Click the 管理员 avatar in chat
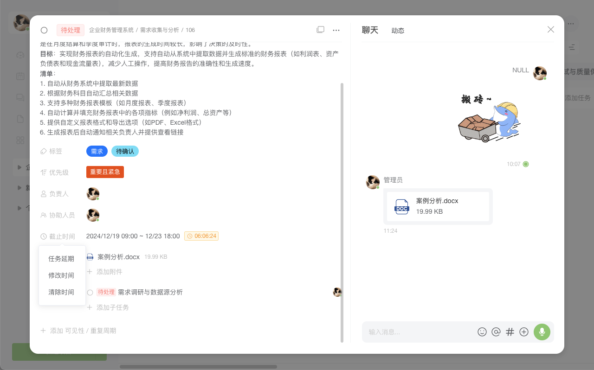 tap(373, 182)
